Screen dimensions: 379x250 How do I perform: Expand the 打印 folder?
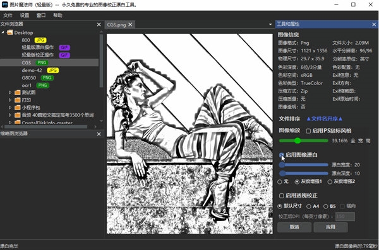(x=10, y=99)
